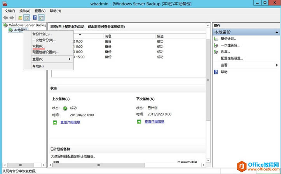Click 配置性能设置... in the actions pane
The width and height of the screenshot is (281, 174).
(x=232, y=58)
